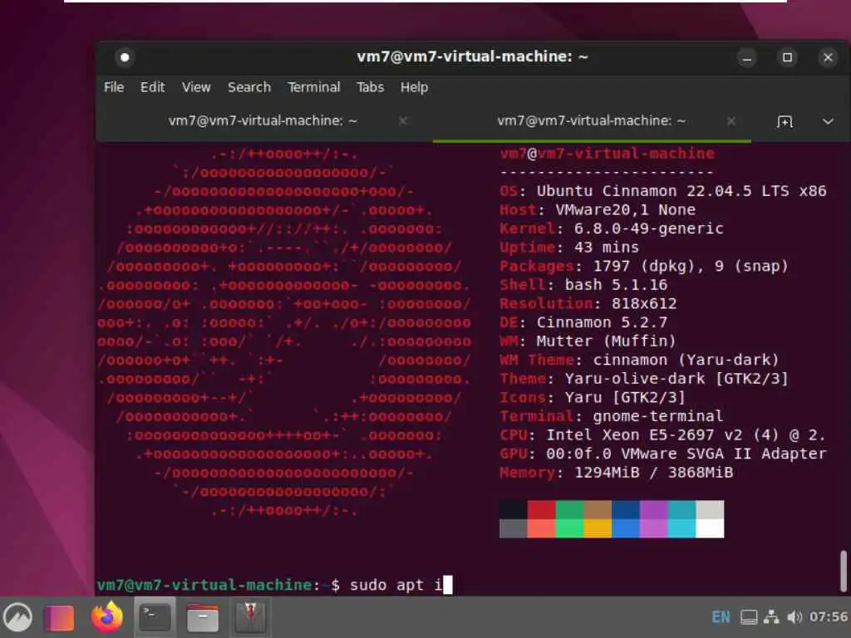
Task: Click the "Yaru [GTK2/3]" icons value
Action: coord(625,398)
